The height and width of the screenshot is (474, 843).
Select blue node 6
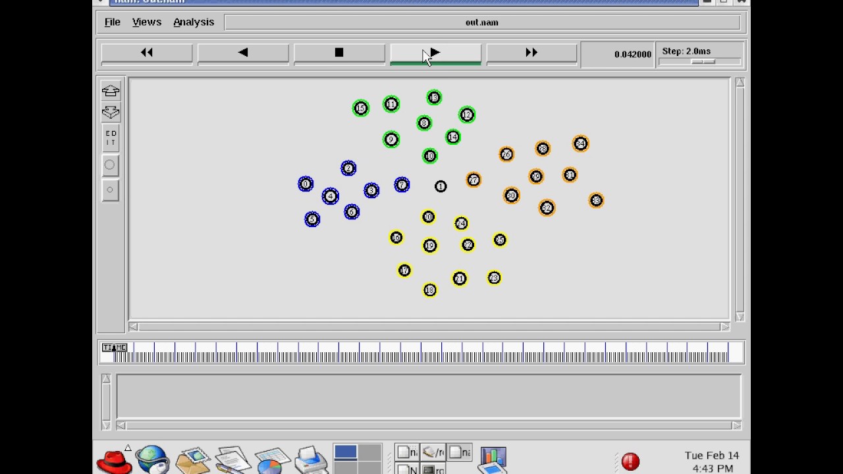click(x=352, y=212)
